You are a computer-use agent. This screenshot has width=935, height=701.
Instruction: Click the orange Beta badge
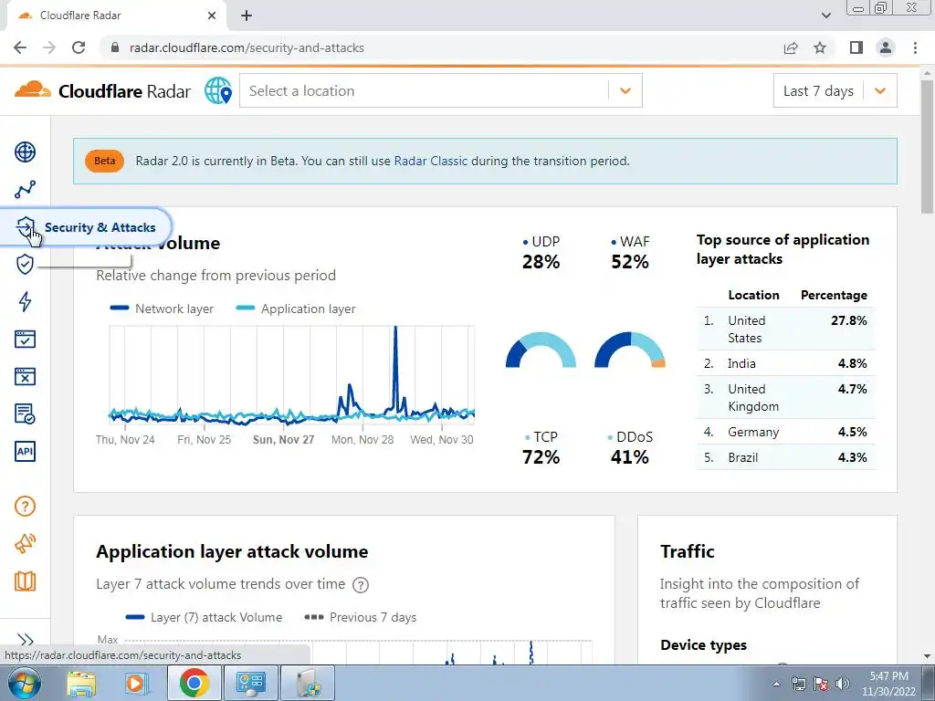(104, 161)
